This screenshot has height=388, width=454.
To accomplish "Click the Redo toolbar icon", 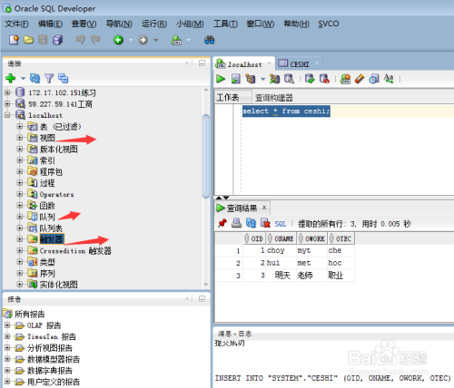I will [95, 40].
